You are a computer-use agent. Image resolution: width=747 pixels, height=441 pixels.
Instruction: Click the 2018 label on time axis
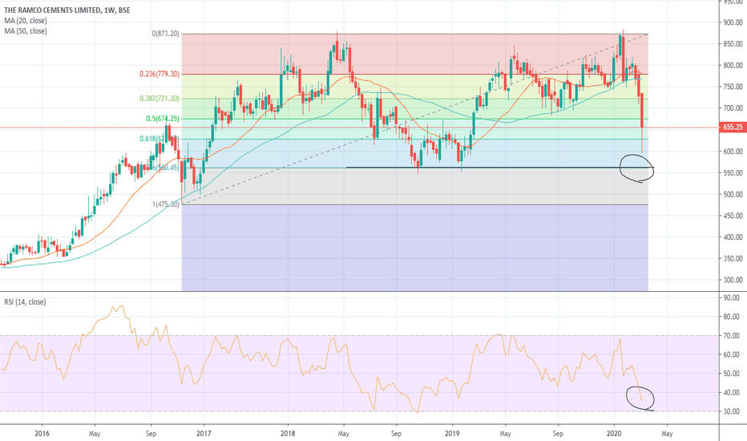[287, 433]
